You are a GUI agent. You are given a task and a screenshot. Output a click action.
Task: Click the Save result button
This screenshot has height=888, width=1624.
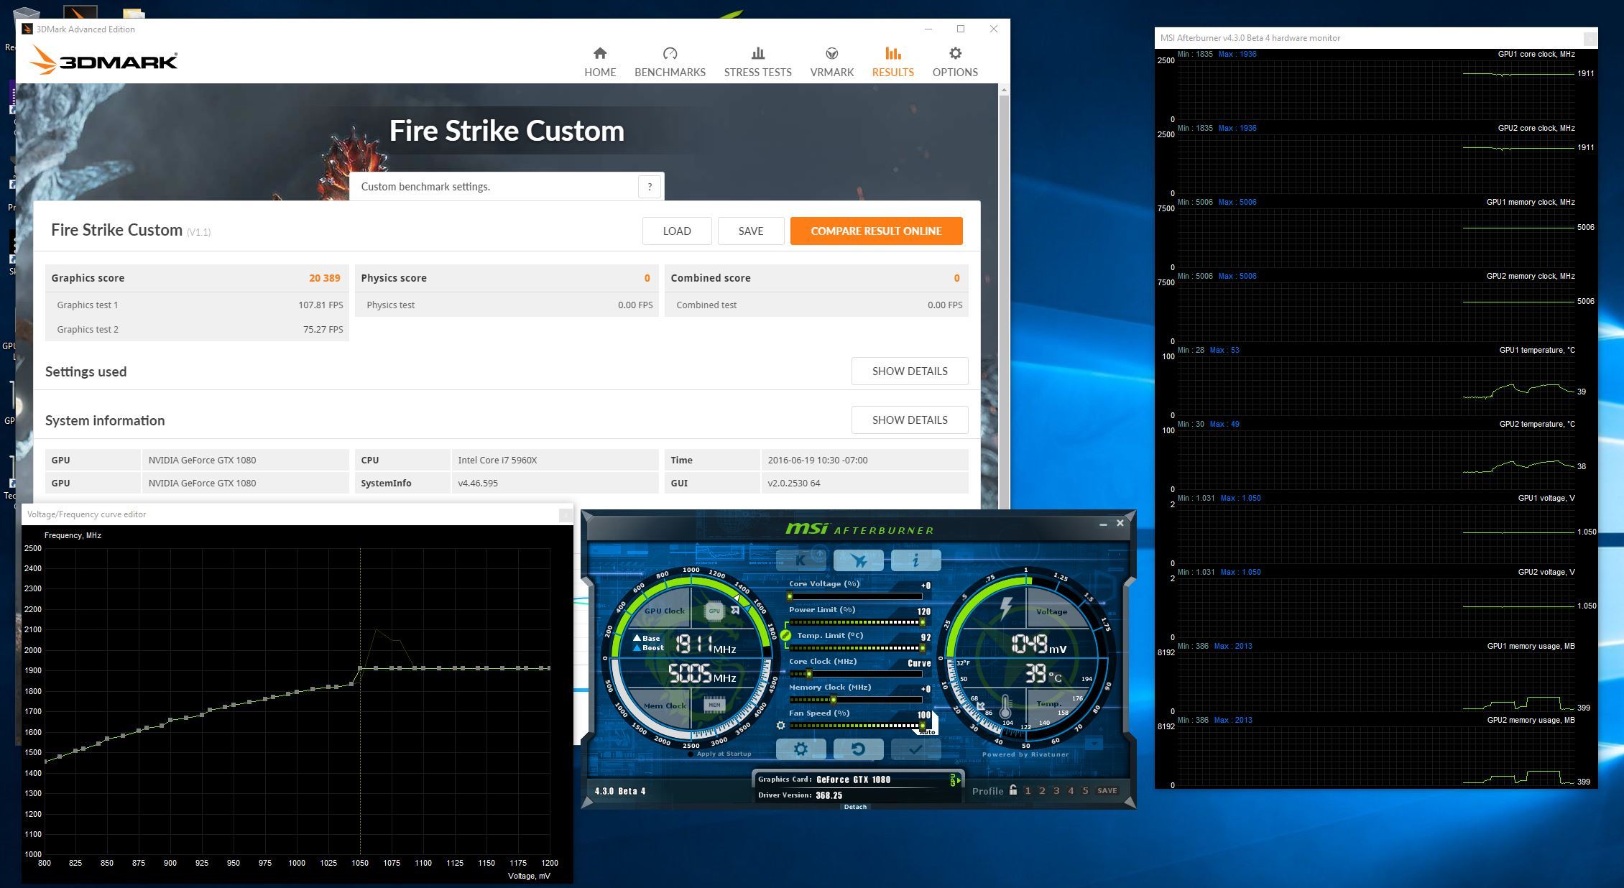[750, 231]
